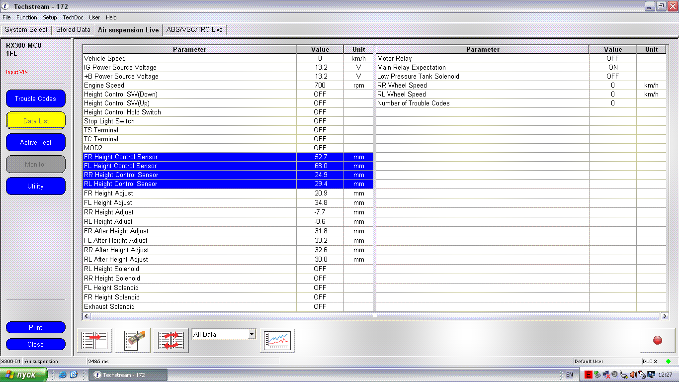The image size is (679, 382).
Task: Open the Function menu
Action: coord(27,17)
